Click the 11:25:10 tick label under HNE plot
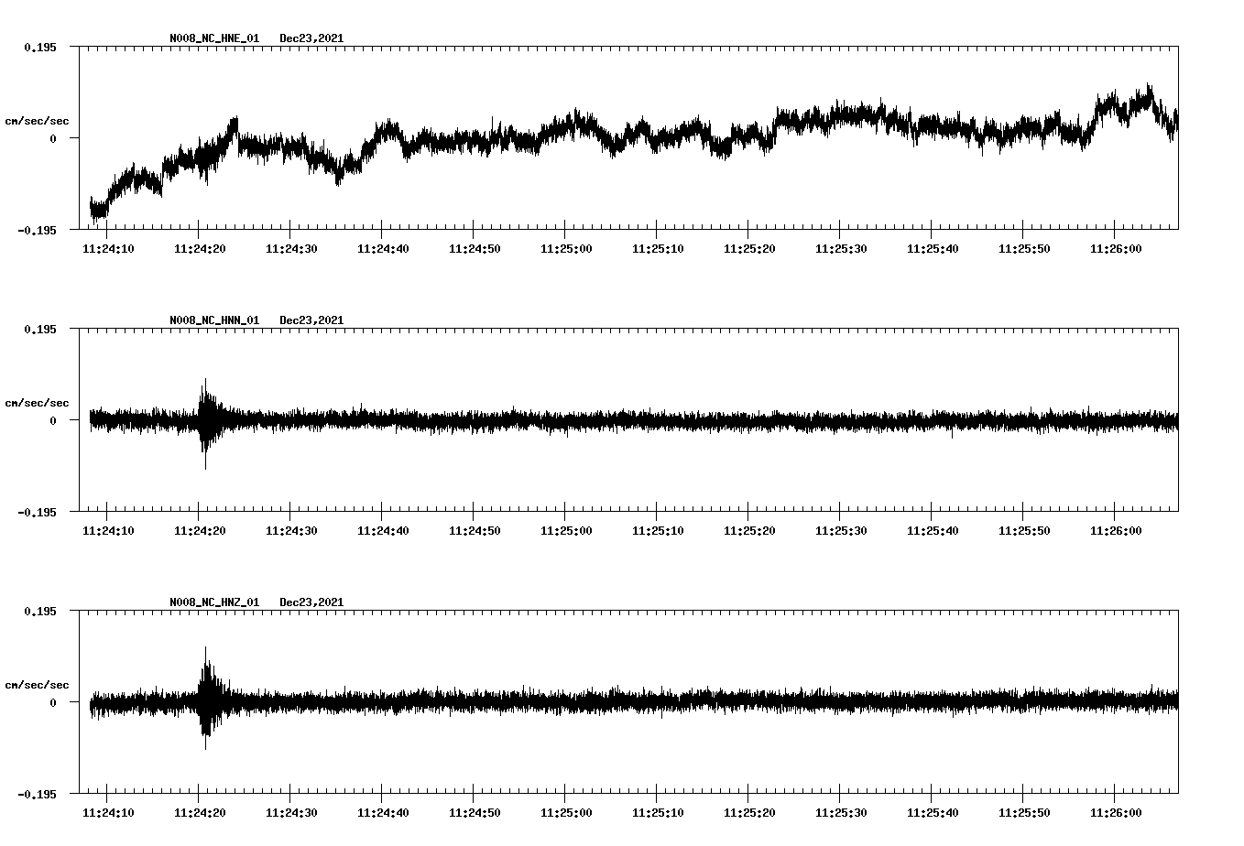The width and height of the screenshot is (1244, 846). [658, 248]
